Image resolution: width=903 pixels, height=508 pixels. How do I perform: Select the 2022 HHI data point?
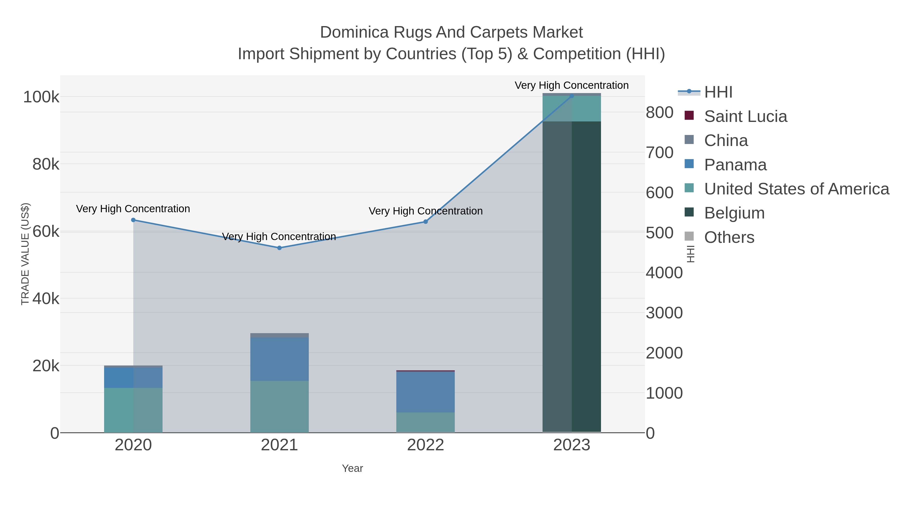(x=426, y=222)
